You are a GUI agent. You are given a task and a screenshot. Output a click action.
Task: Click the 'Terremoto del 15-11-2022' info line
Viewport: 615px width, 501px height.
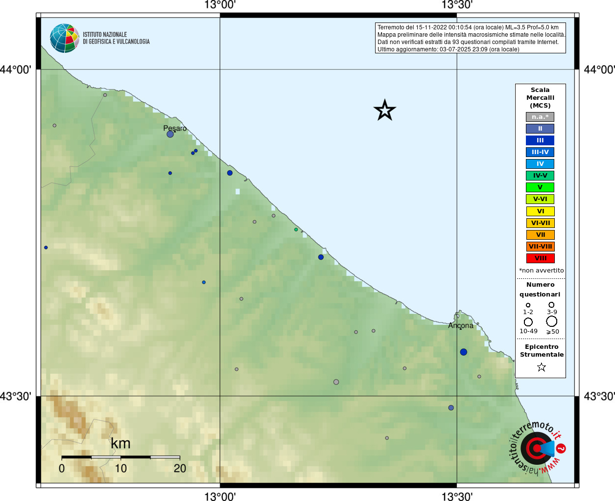[x=468, y=27]
